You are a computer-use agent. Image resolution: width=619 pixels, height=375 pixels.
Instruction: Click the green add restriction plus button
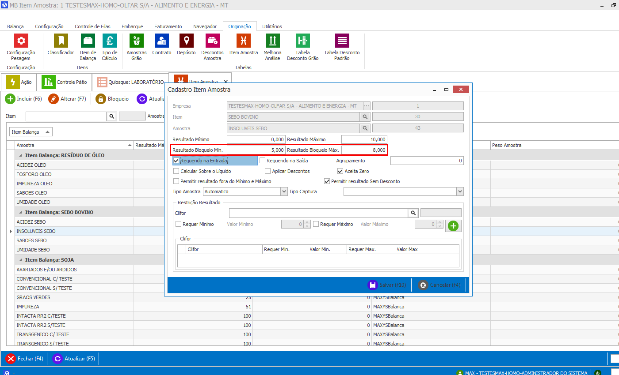453,226
